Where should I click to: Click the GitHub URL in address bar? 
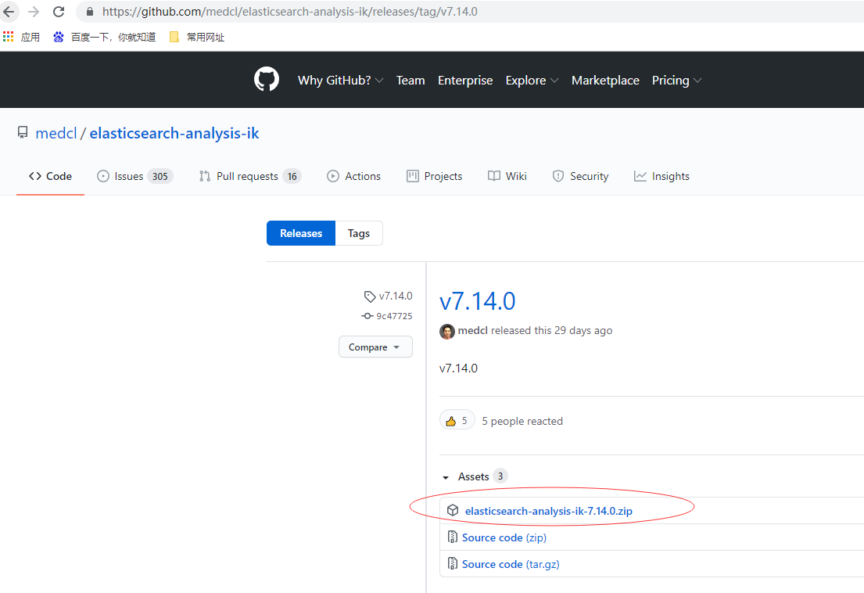click(290, 12)
